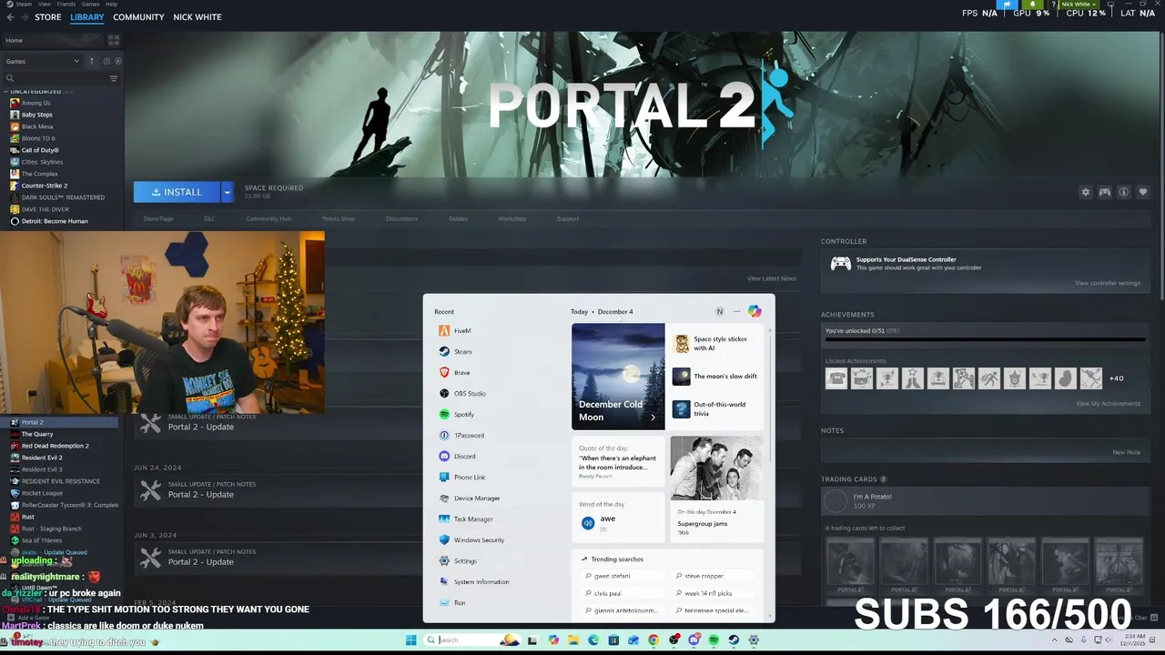
Task: Click the +40 locked achievements count
Action: (1117, 378)
